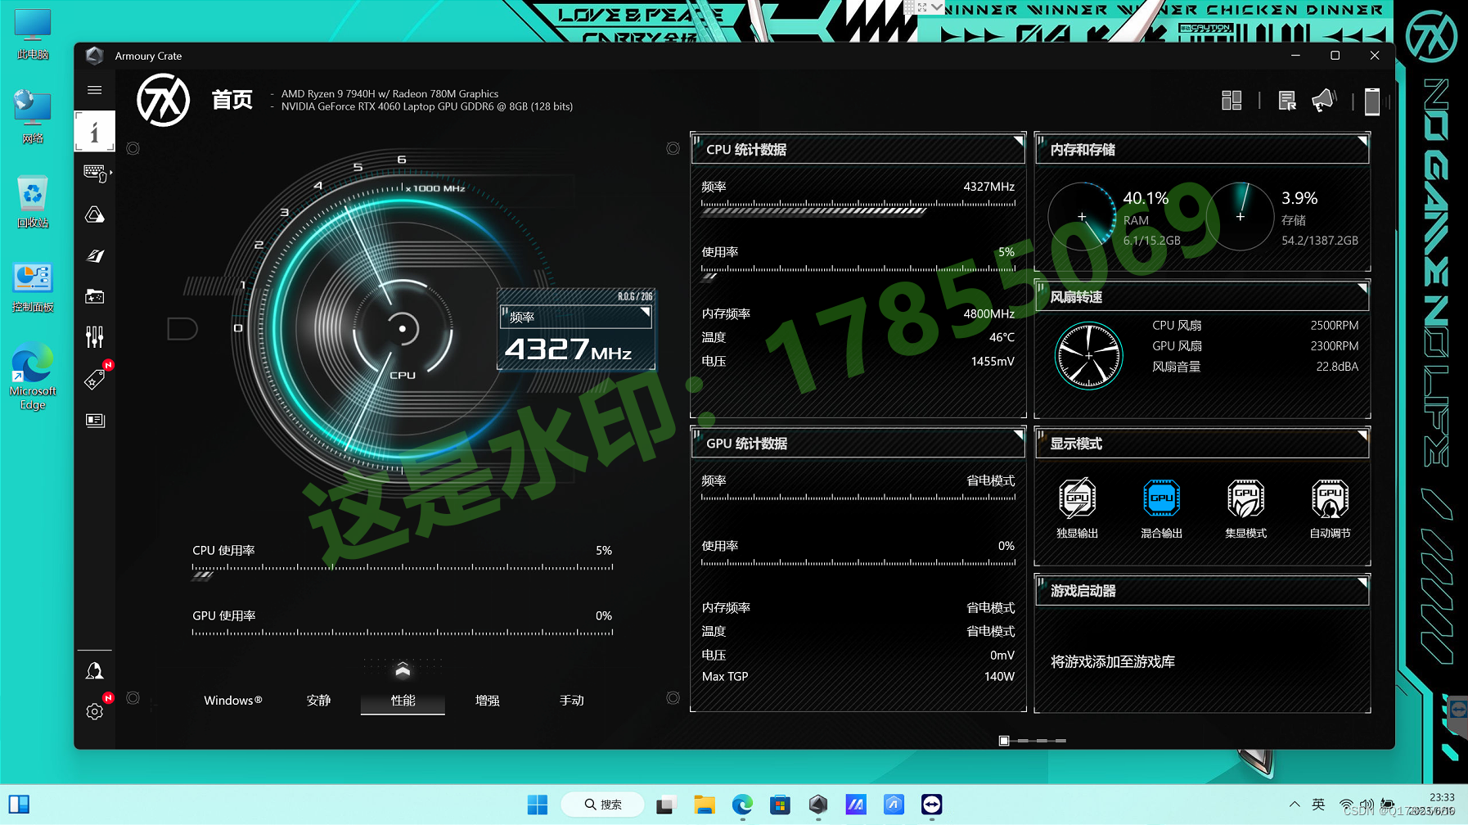The height and width of the screenshot is (825, 1468).
Task: Click the taskbar 搜索 search box
Action: pos(602,805)
